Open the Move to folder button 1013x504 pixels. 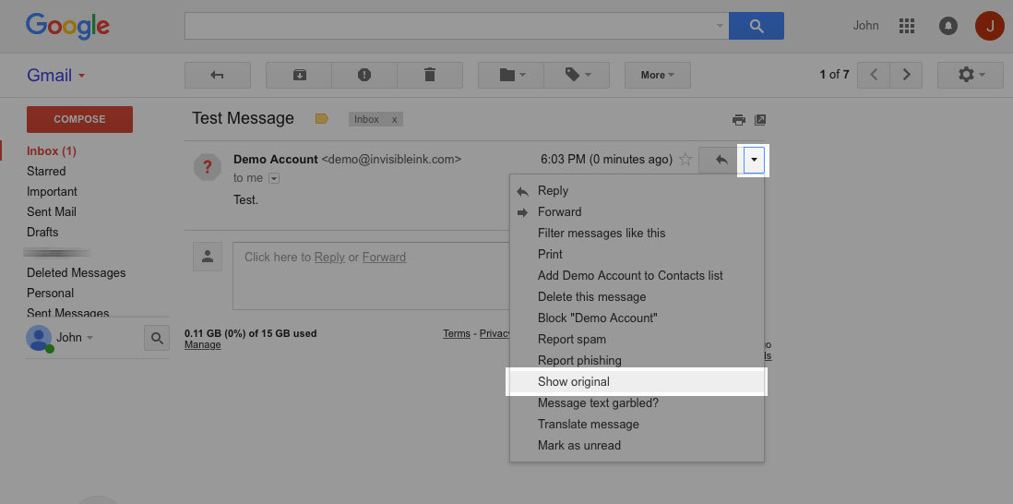click(x=511, y=75)
